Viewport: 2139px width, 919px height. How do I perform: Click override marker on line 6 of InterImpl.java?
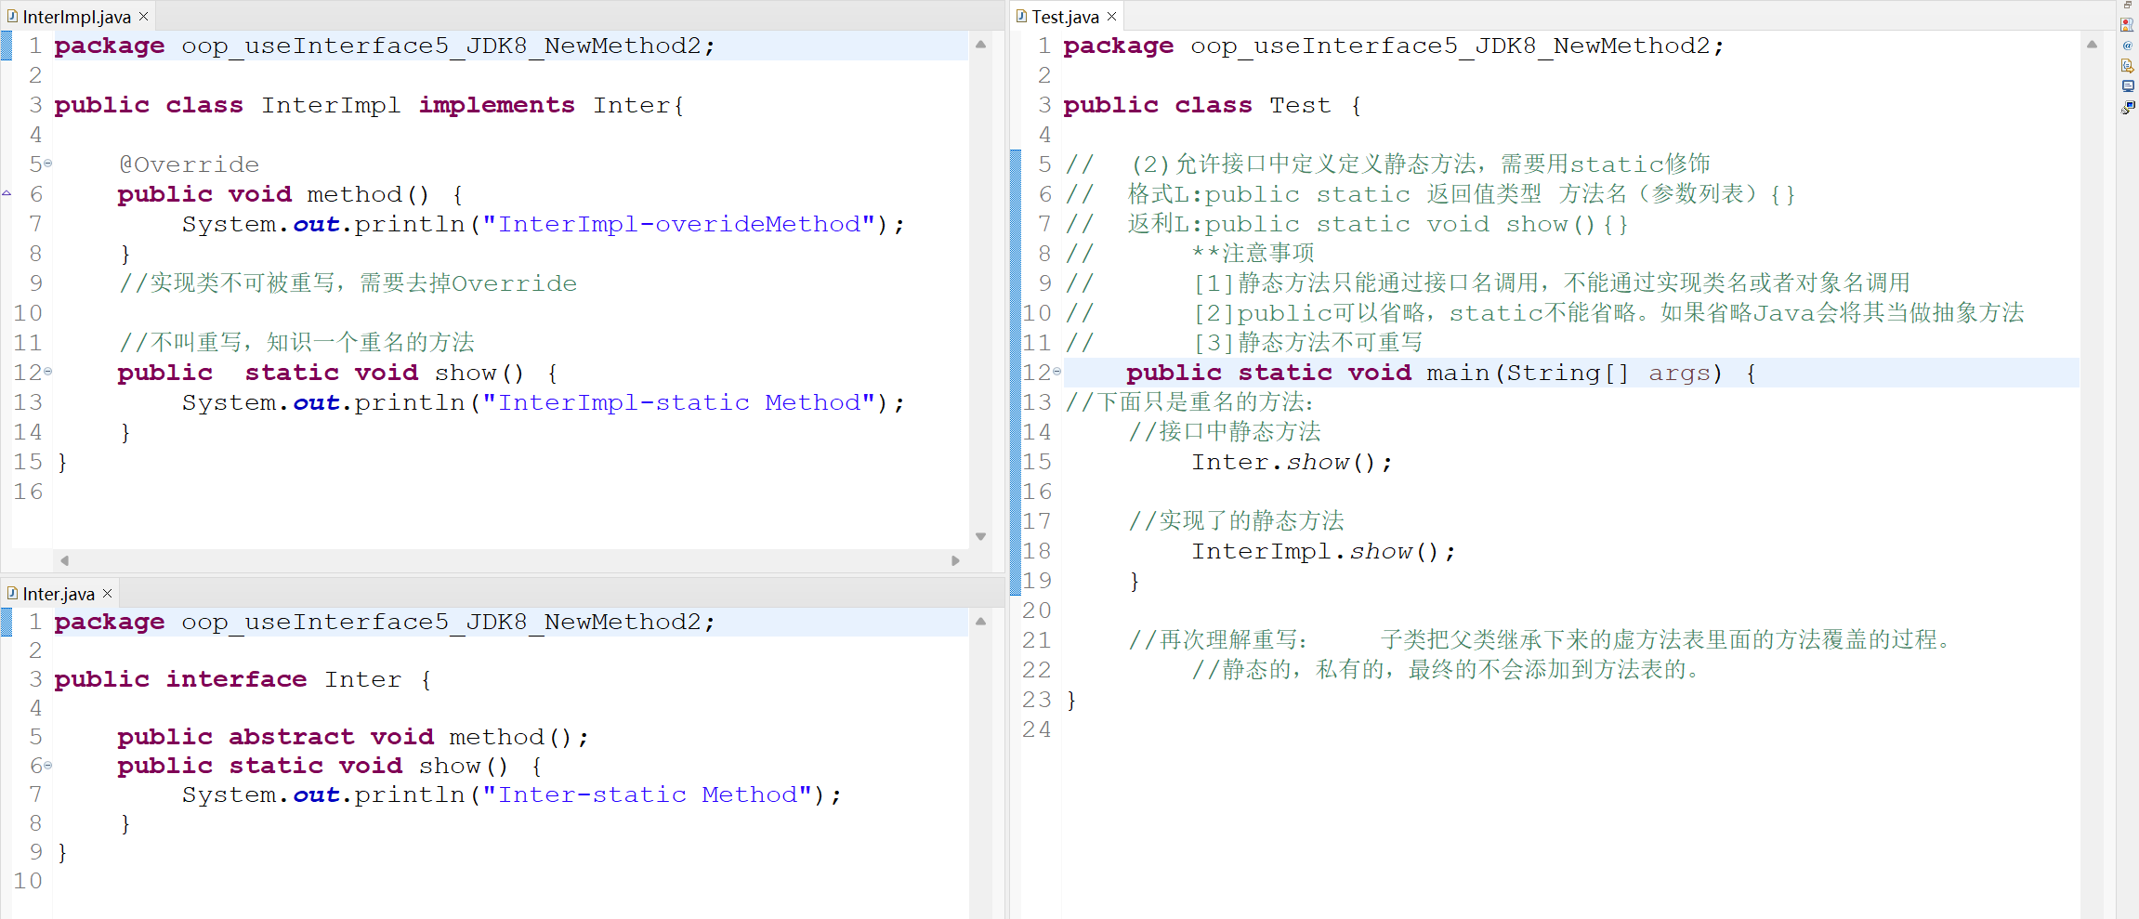(x=7, y=193)
